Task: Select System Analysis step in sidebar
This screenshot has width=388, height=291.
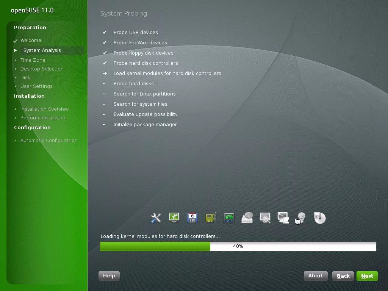Action: pos(42,50)
